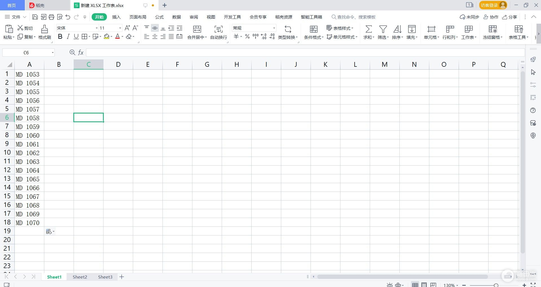Open the font size dropdown
This screenshot has width=541, height=287.
120,28
